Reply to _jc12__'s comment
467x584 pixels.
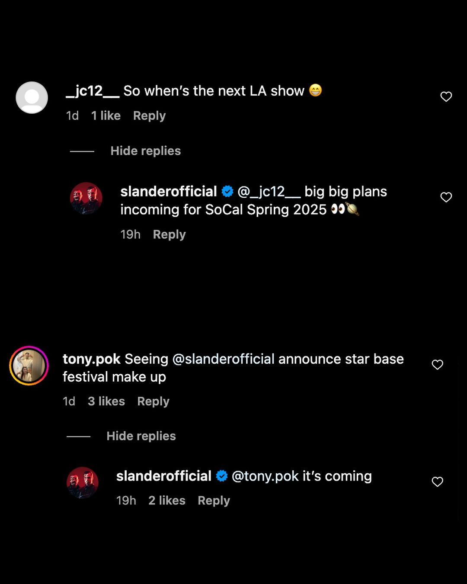pyautogui.click(x=149, y=116)
